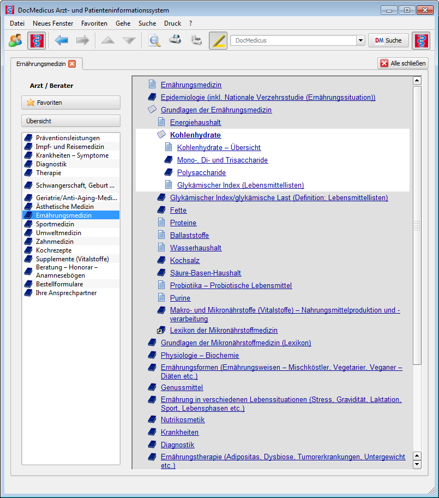Click into the DocMedicus search field
Viewport: 439px width, 498px height.
(293, 41)
